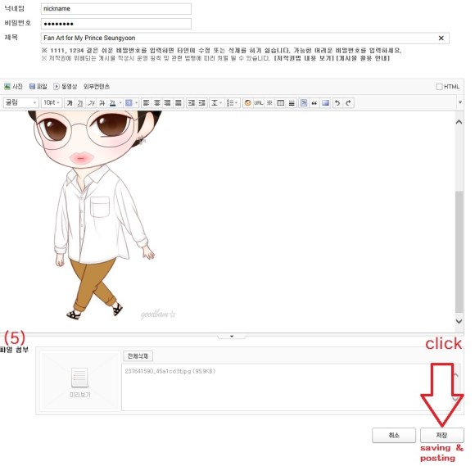Viewport: 475px width, 466px height.
Task: Click the editor vertical scrollbar thumb
Action: 459,251
